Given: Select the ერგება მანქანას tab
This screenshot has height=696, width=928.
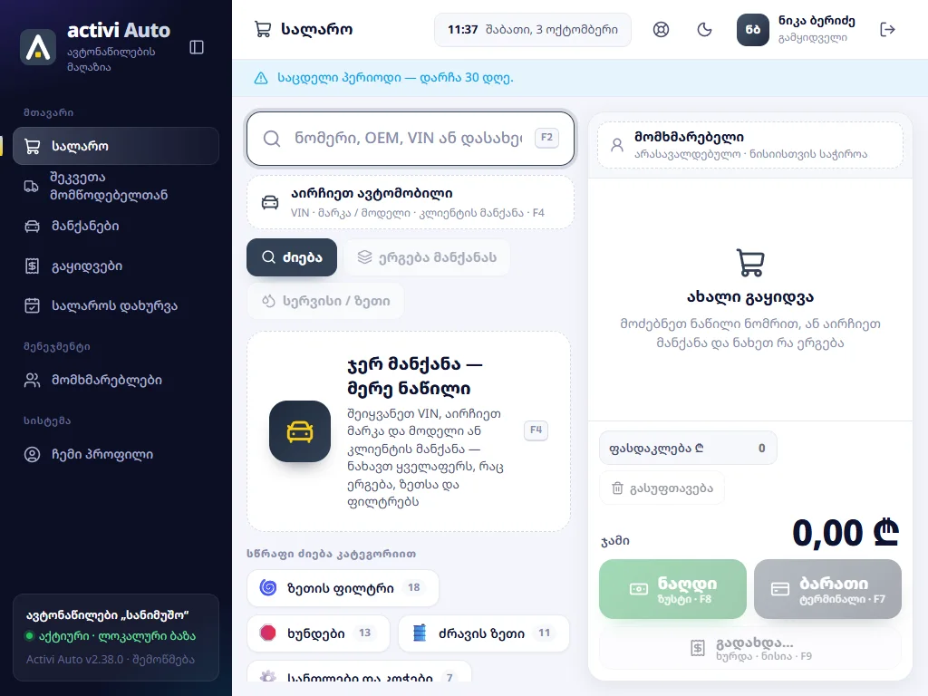Looking at the screenshot, I should tap(427, 257).
